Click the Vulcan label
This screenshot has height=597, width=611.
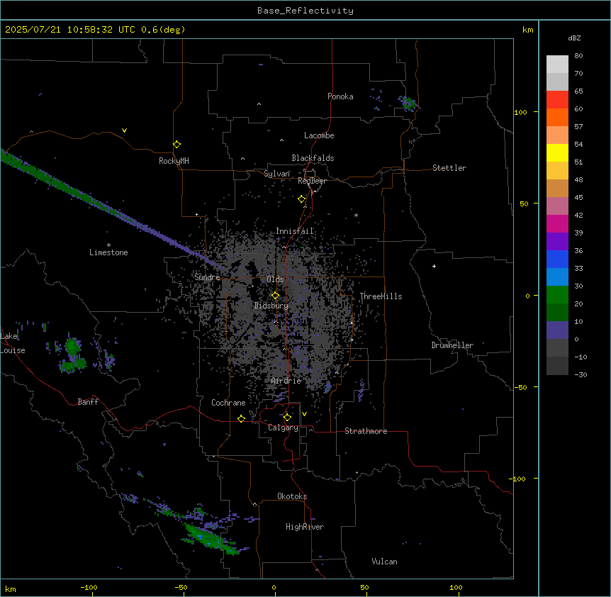click(x=385, y=562)
